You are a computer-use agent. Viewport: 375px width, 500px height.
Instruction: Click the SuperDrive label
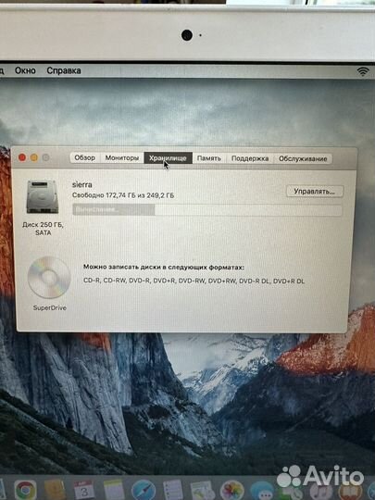[50, 307]
